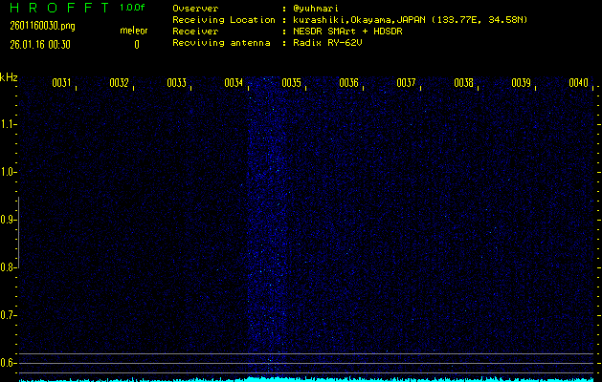Image resolution: width=602 pixels, height=382 pixels.
Task: Click time marker 0037
Action: pos(406,83)
